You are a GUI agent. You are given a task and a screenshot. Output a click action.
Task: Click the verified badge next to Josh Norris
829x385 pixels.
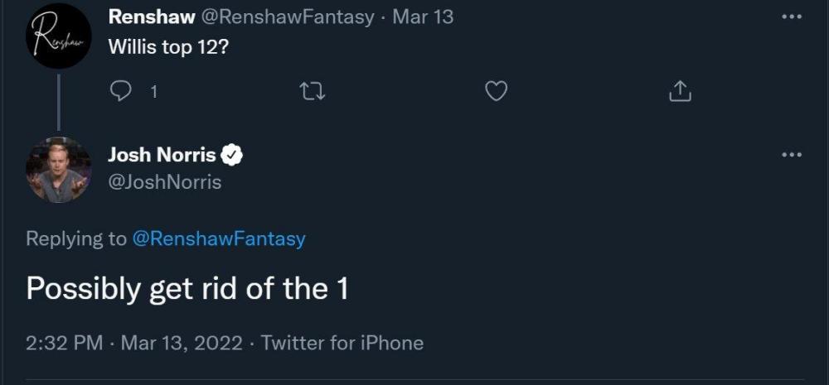(232, 154)
